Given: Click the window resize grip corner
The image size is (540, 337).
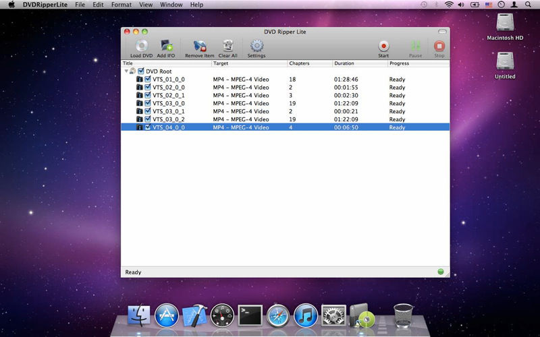Looking at the screenshot, I should click(447, 275).
